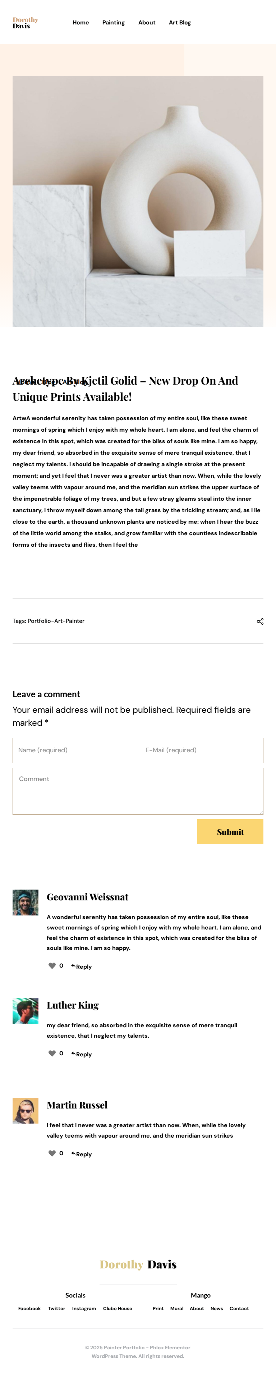Image resolution: width=276 pixels, height=1382 pixels.
Task: Open the Painting menu item
Action: coord(113,23)
